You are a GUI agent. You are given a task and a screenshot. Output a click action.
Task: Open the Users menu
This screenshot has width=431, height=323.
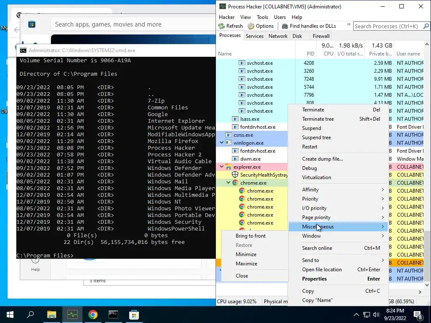(x=280, y=17)
